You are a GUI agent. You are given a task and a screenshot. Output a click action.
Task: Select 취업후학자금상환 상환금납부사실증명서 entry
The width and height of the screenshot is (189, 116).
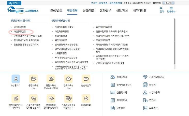pos(112,50)
